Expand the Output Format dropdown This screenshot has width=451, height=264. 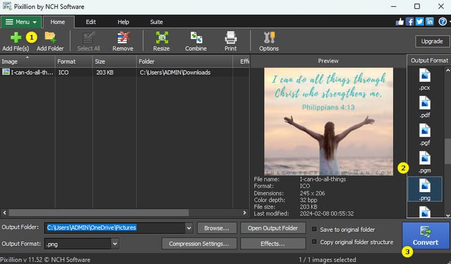tap(115, 244)
